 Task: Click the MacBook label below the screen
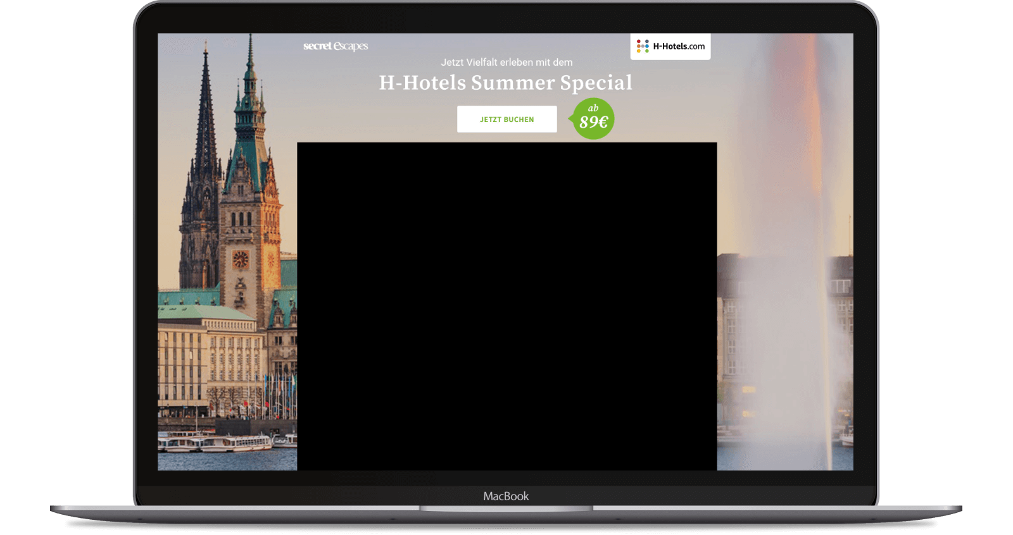(x=506, y=496)
